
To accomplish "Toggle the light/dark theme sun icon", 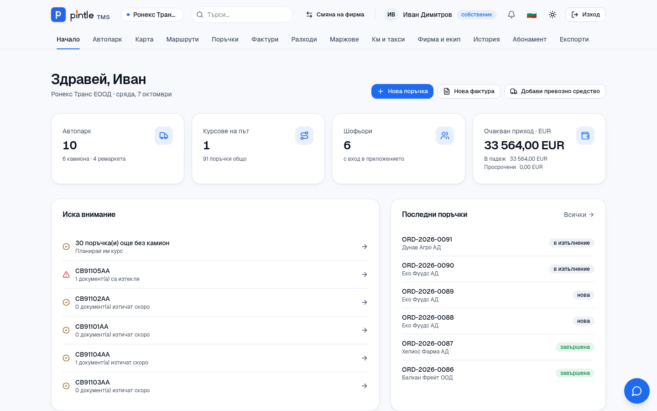I will click(x=553, y=15).
